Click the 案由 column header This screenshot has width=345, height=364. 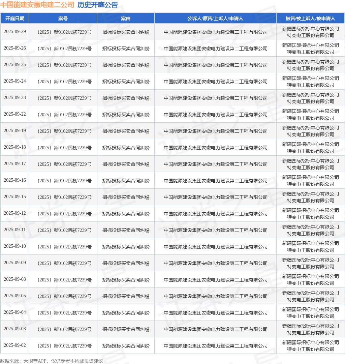[x=126, y=18]
